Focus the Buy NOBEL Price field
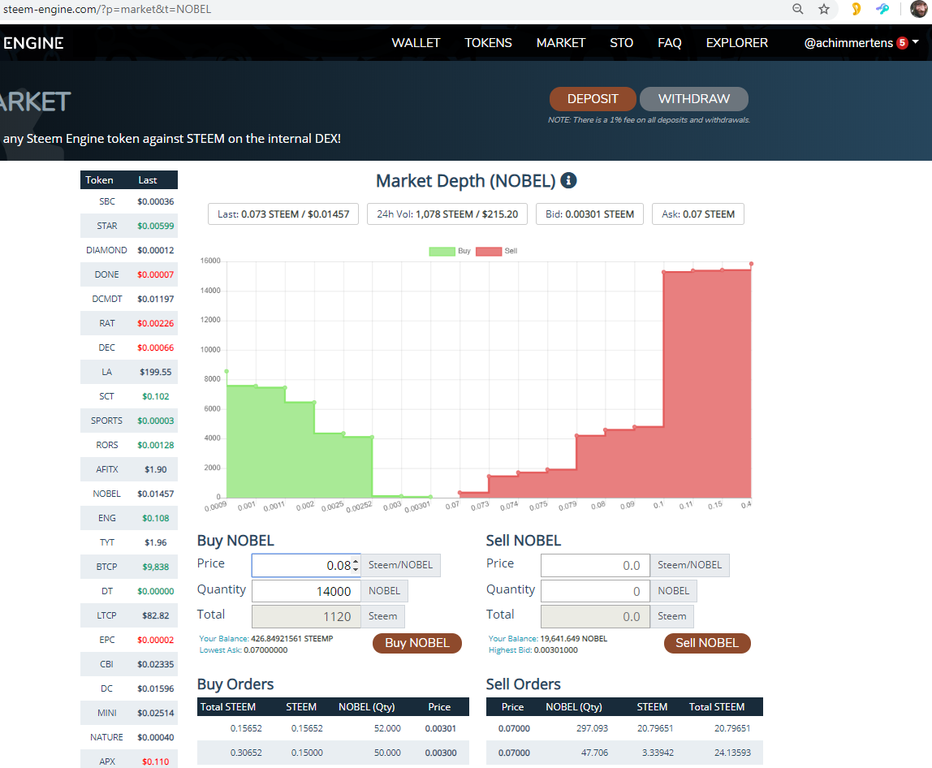Screen dimensions: 932x768 point(305,565)
